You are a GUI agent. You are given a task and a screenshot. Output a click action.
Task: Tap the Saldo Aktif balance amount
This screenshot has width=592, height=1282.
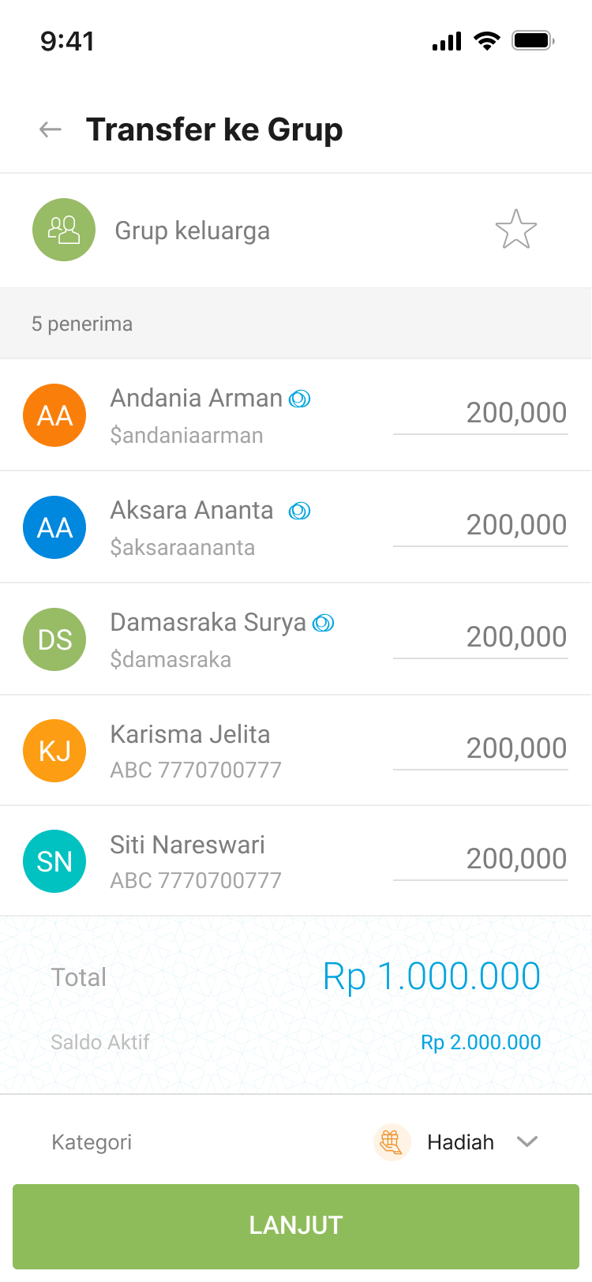(x=481, y=1042)
